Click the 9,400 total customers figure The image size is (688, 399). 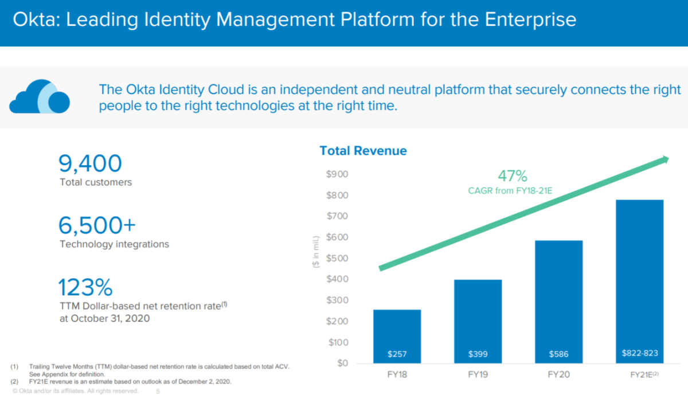[x=90, y=163]
